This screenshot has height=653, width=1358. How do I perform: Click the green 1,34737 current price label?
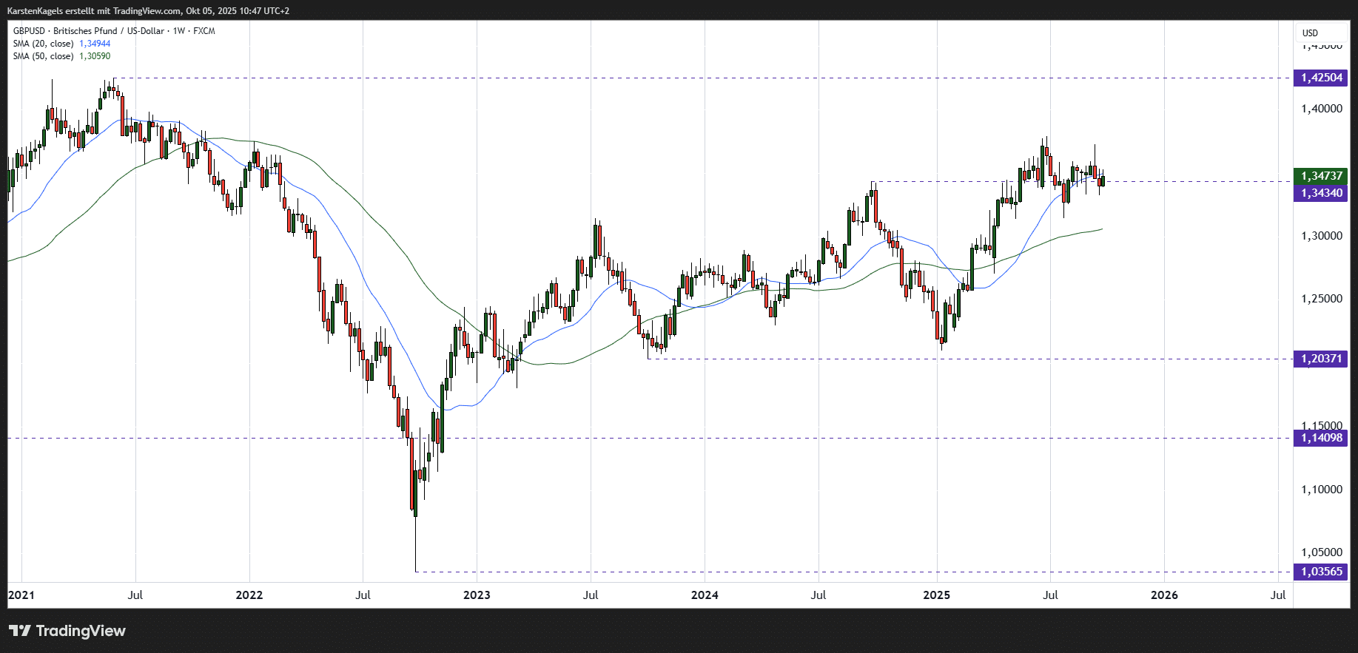pos(1321,176)
